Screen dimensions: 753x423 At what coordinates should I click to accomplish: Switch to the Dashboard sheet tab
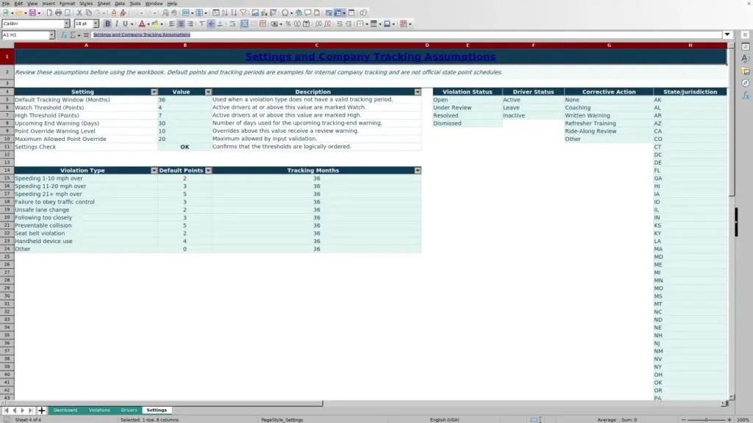(65, 411)
